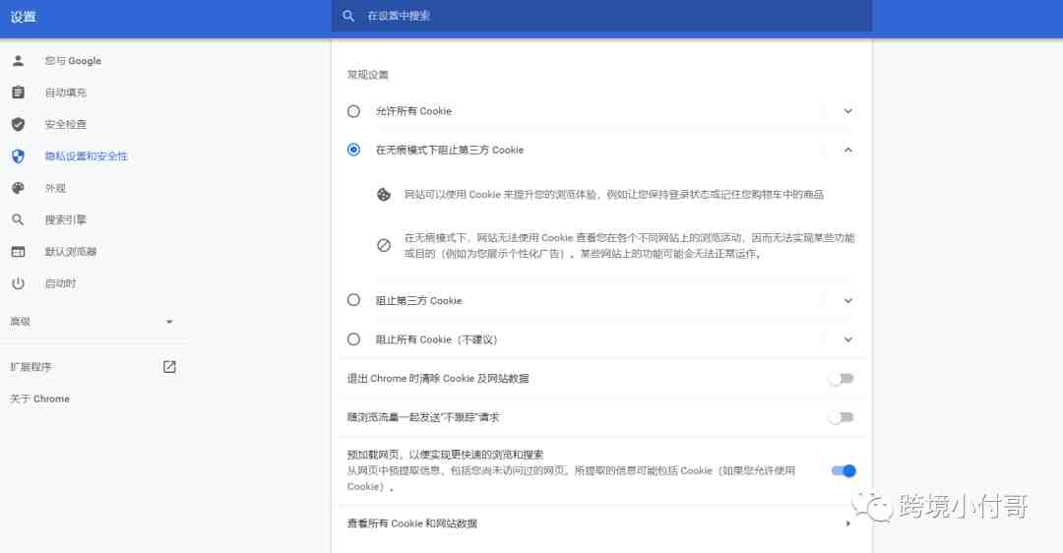Click the person icon beside 您与 Google

[x=19, y=60]
